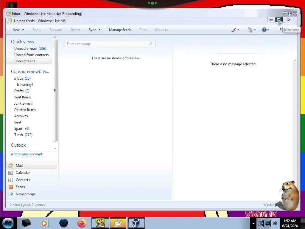Open the Menus icon in toolbar
This screenshot has height=229, width=305.
click(x=250, y=30)
